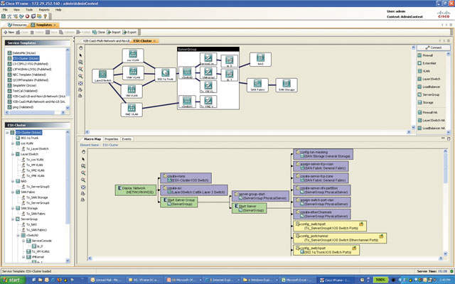Collapse the NAS tree node

13,181
